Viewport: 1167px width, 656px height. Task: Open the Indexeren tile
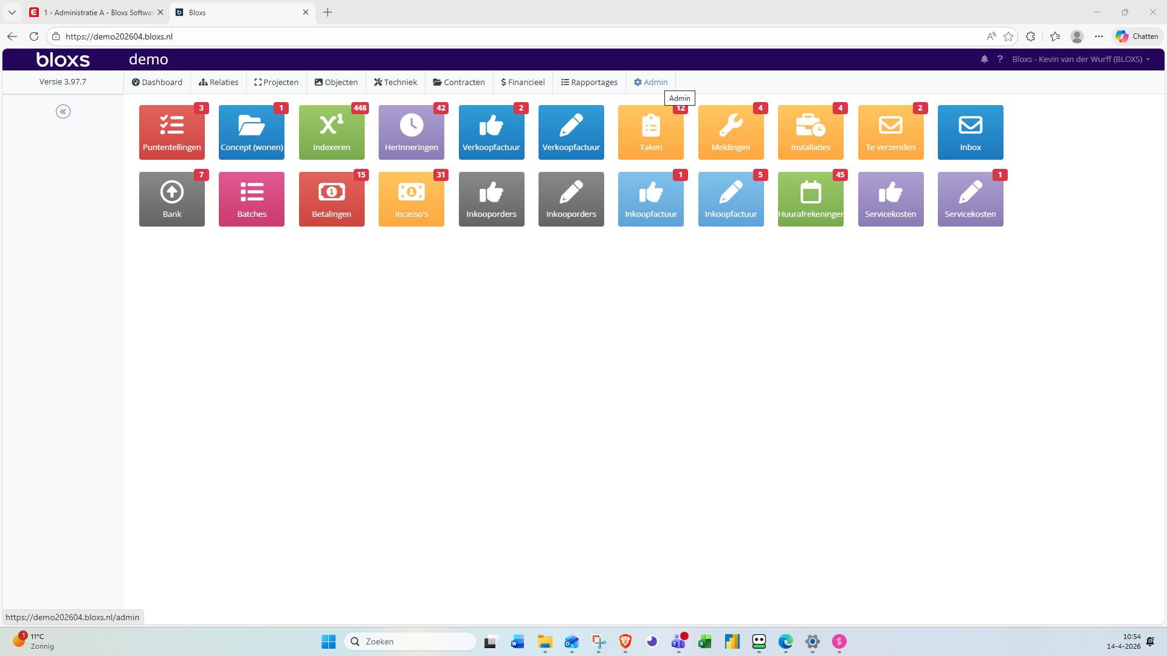(331, 132)
